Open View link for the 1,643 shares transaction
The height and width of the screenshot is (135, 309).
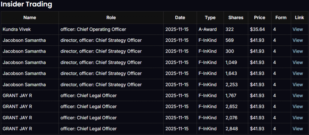298,73
